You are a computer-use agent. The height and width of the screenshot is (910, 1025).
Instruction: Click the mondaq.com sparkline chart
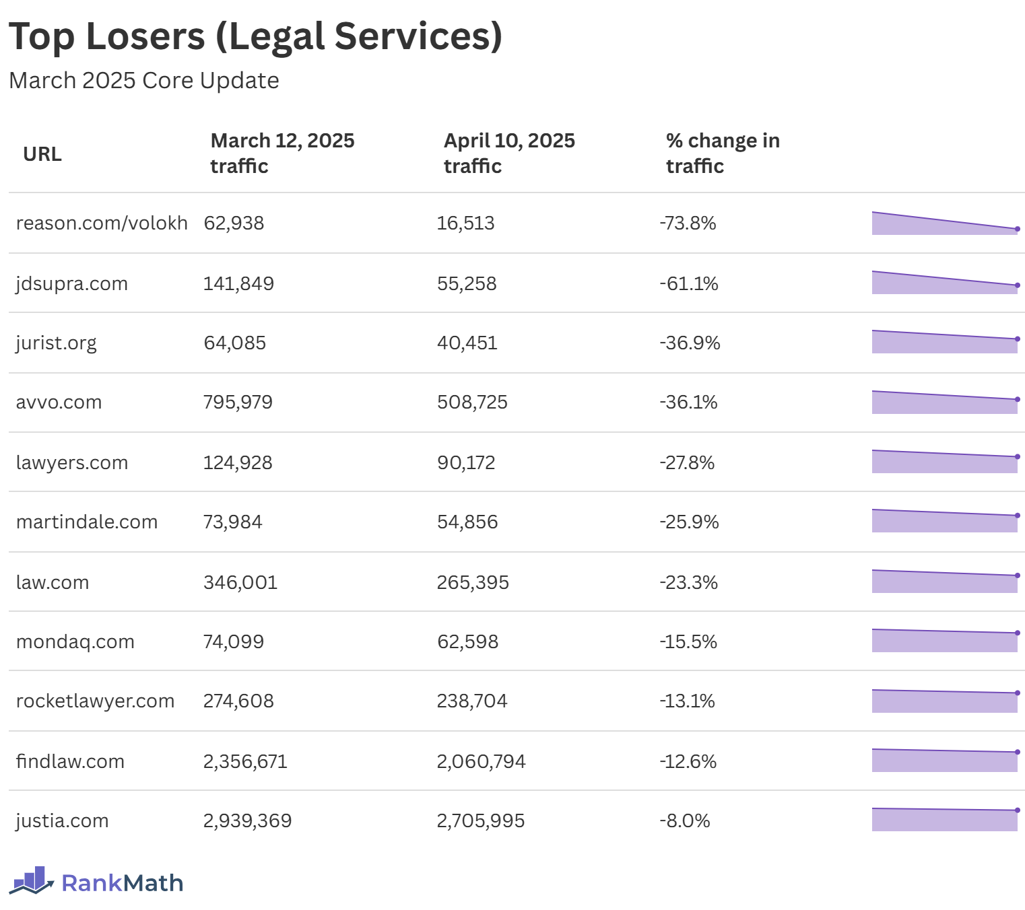946,641
